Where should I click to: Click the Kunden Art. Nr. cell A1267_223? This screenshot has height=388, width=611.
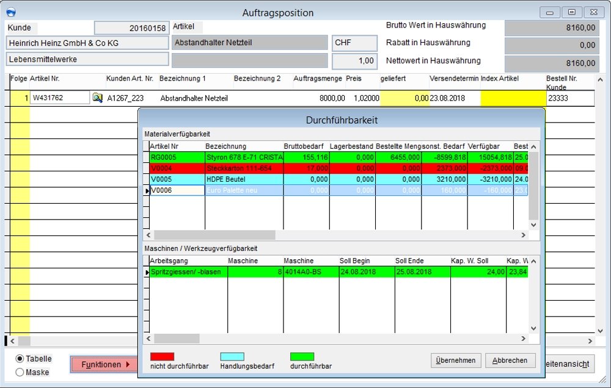(x=132, y=98)
